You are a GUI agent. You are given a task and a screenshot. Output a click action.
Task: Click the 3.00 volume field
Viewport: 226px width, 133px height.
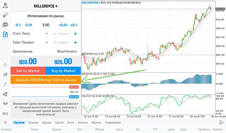[46, 25]
